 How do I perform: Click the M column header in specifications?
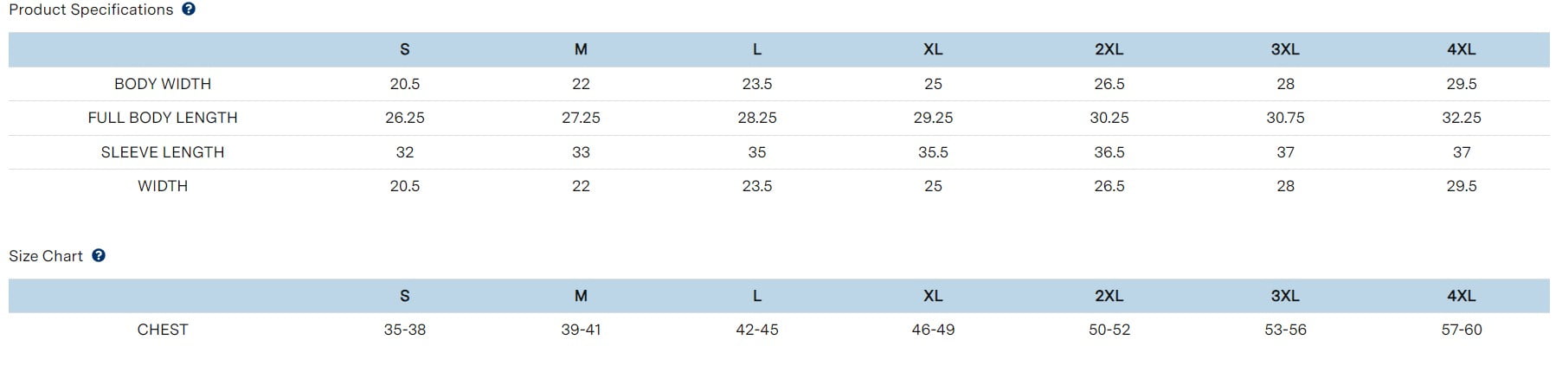(x=581, y=49)
